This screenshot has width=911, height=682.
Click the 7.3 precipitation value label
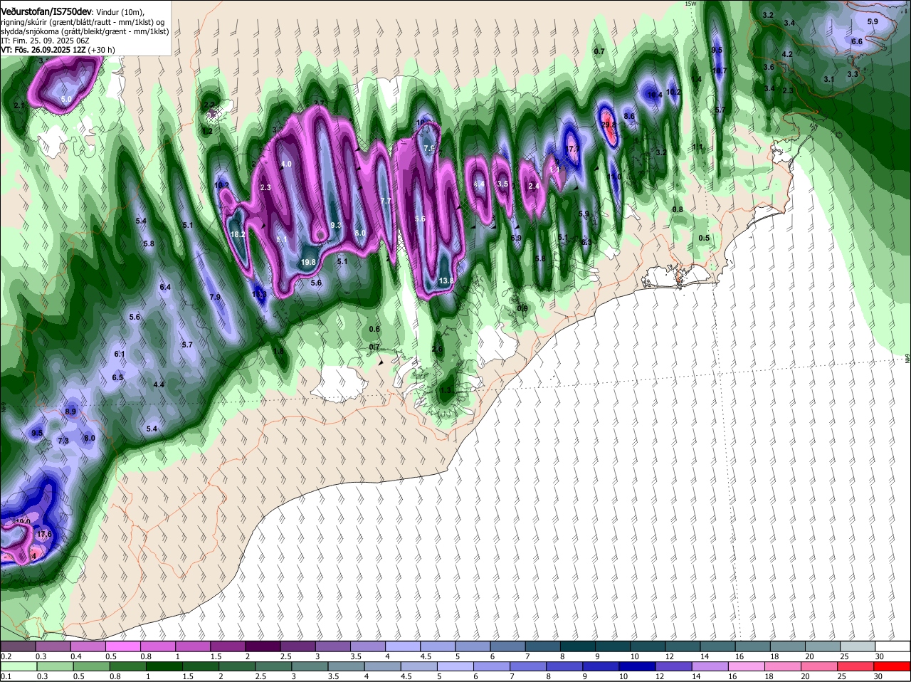point(63,441)
